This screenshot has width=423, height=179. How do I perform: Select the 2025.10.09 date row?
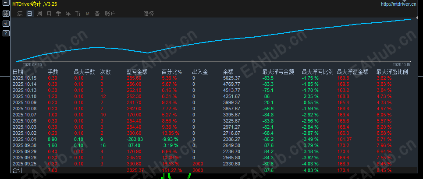click(25, 102)
